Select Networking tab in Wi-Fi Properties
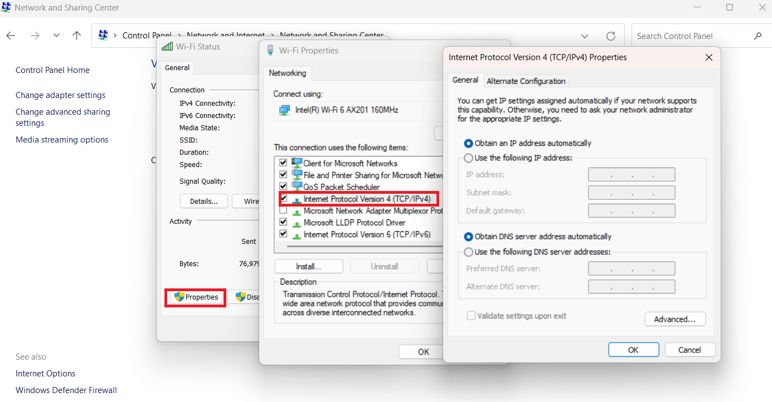Image resolution: width=772 pixels, height=402 pixels. coord(287,73)
